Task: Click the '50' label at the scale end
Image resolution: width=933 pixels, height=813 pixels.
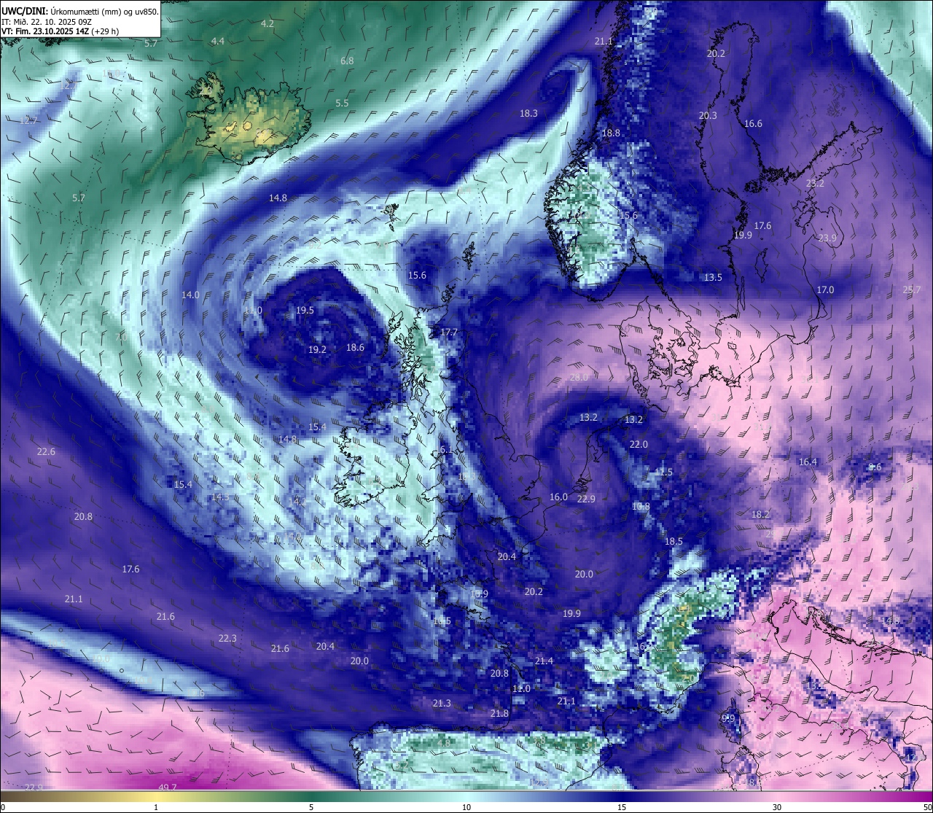Action: click(x=926, y=807)
